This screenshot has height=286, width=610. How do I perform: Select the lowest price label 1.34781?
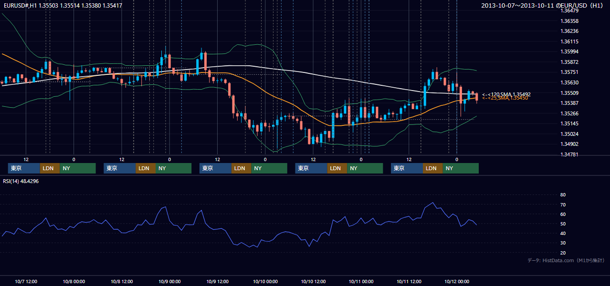[569, 154]
